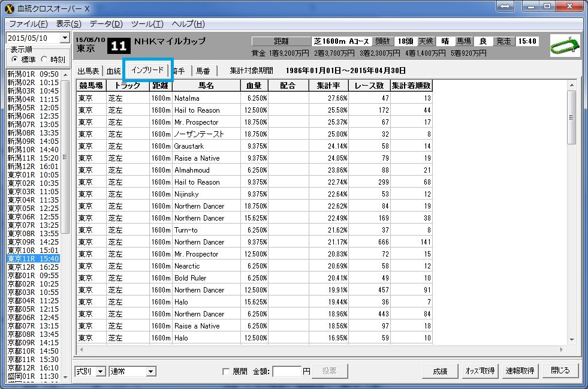Image resolution: width=588 pixels, height=389 pixels.
Task: Select the 時刻 display order radio
Action: 44,59
